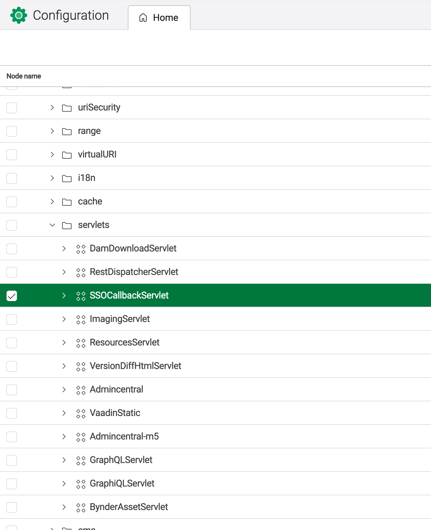Click the virtualURI folder icon

tap(67, 155)
